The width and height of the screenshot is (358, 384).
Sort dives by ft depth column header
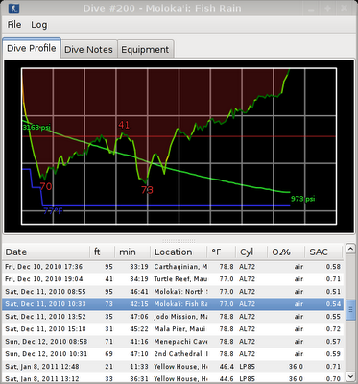(103, 252)
